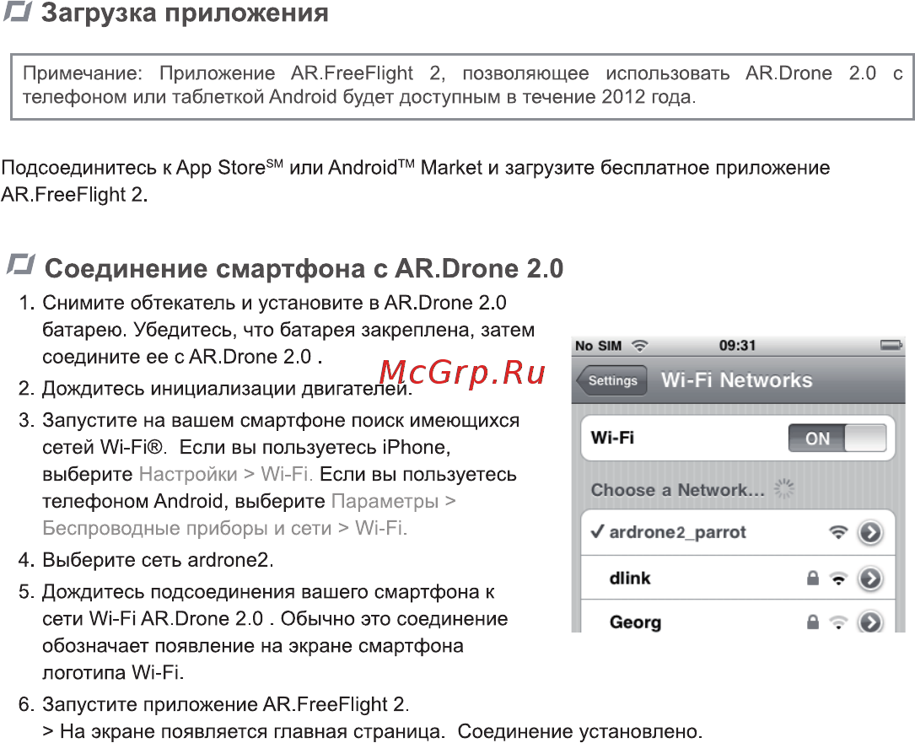Toggle the Wi-Fi ON switch
This screenshot has height=743, width=915.
pos(837,438)
